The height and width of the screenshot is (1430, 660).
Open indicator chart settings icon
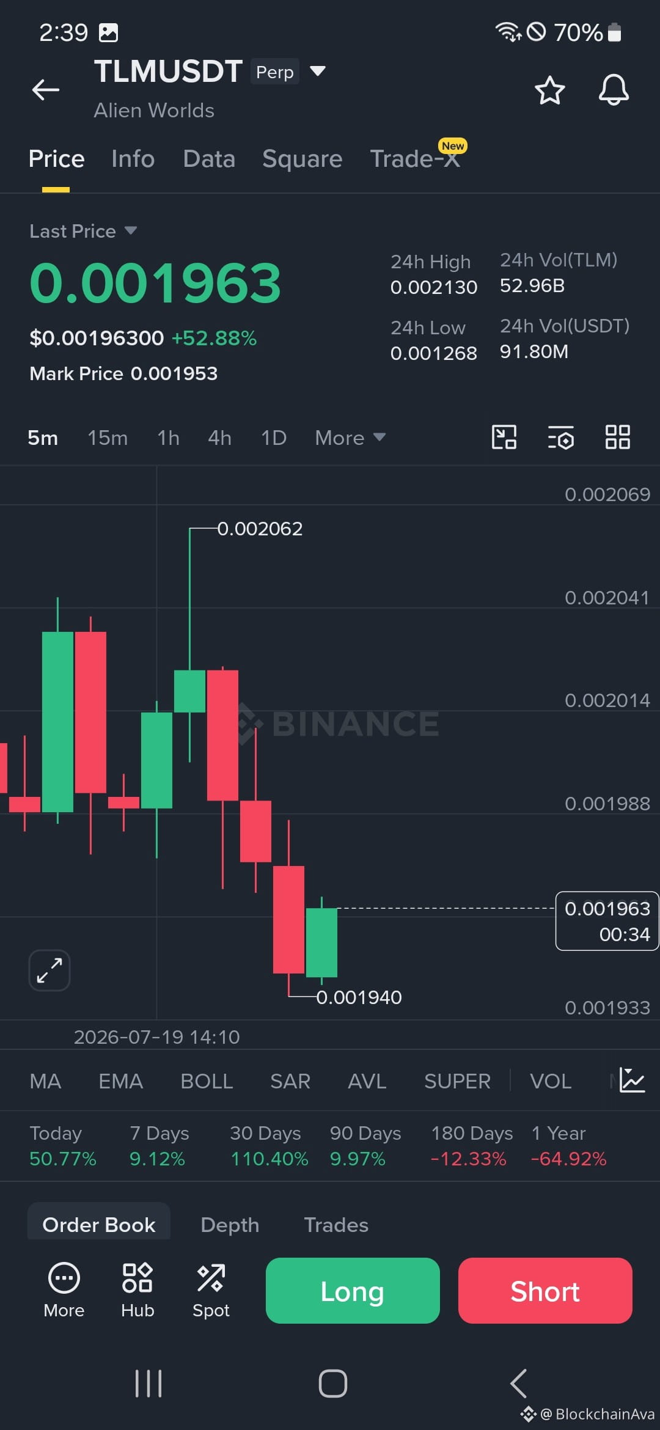click(632, 1080)
